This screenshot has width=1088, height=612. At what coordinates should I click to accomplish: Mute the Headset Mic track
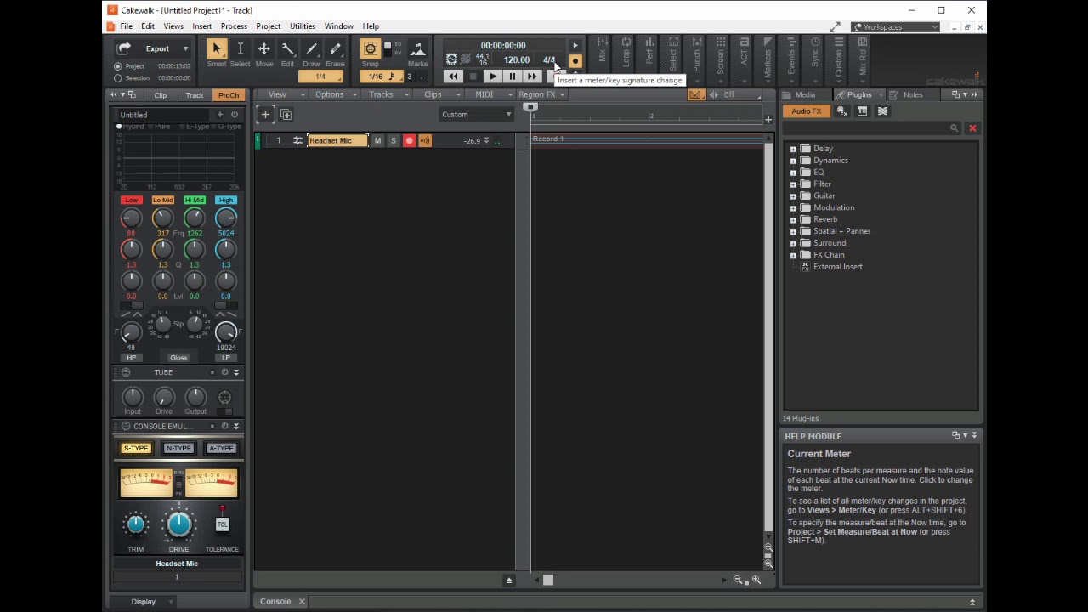point(377,140)
